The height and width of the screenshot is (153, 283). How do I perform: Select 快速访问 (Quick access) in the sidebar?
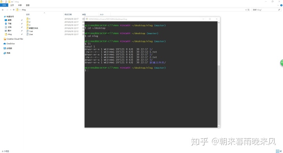coord(9,16)
